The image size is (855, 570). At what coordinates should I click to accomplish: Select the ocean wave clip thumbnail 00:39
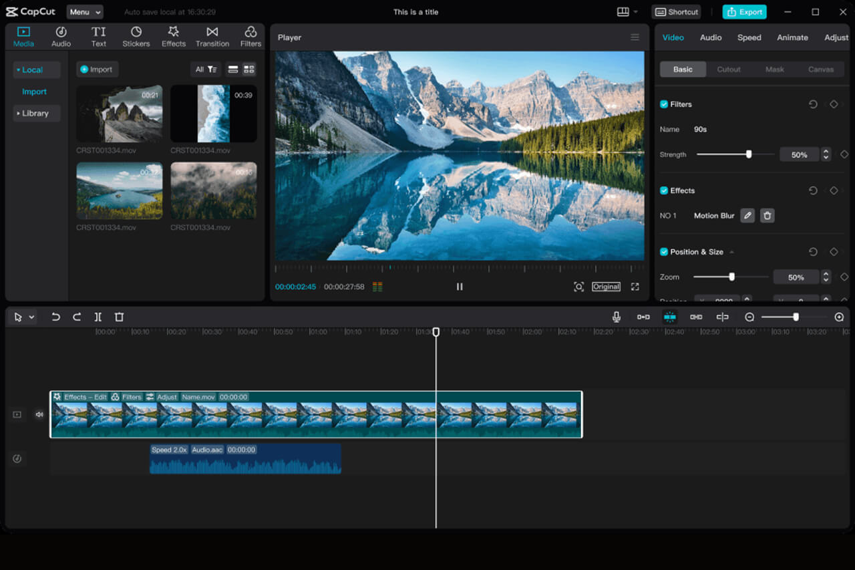[x=214, y=114]
